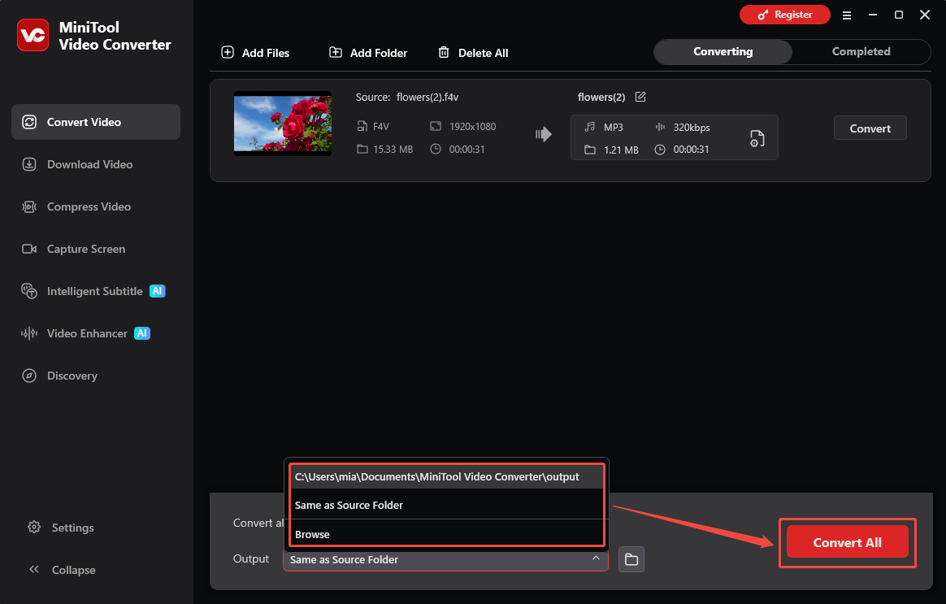
Task: Click the convert arrow icon between source and output
Action: pyautogui.click(x=543, y=134)
